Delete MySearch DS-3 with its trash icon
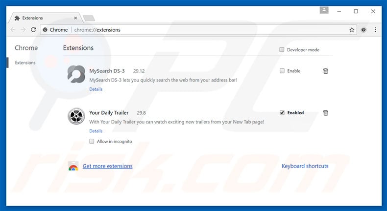Viewport: 387px width, 211px height. (x=326, y=71)
